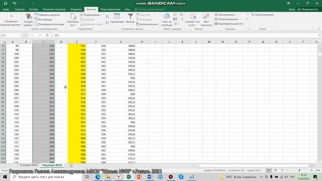The height and width of the screenshot is (181, 322).
Task: Open Excel icon in taskbar
Action: point(129,176)
